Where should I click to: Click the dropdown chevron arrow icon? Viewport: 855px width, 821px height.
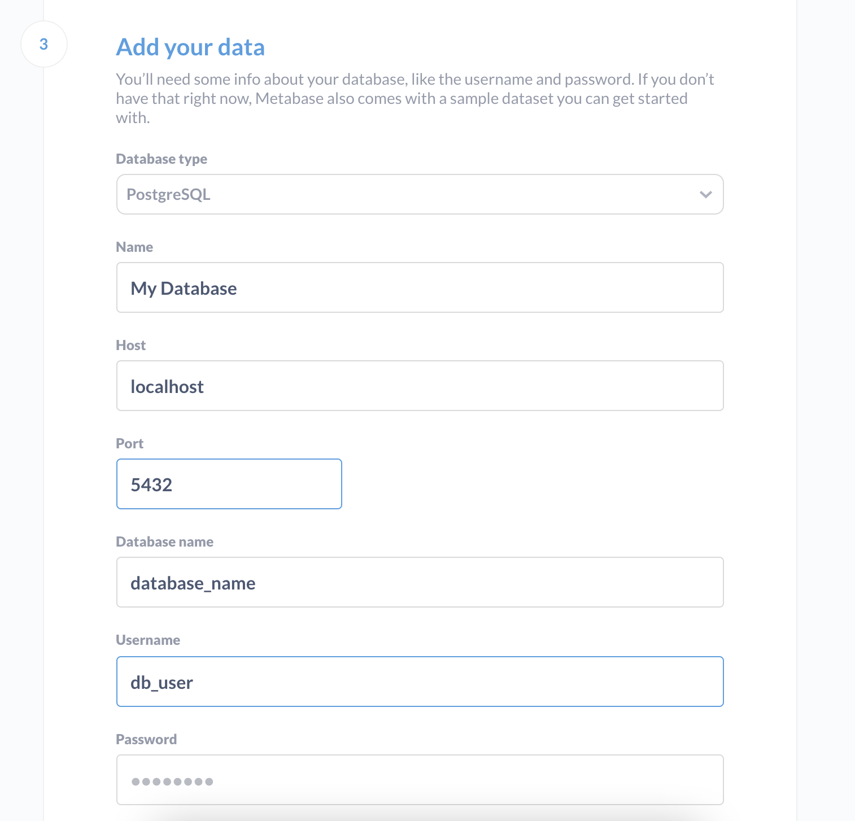(x=705, y=194)
